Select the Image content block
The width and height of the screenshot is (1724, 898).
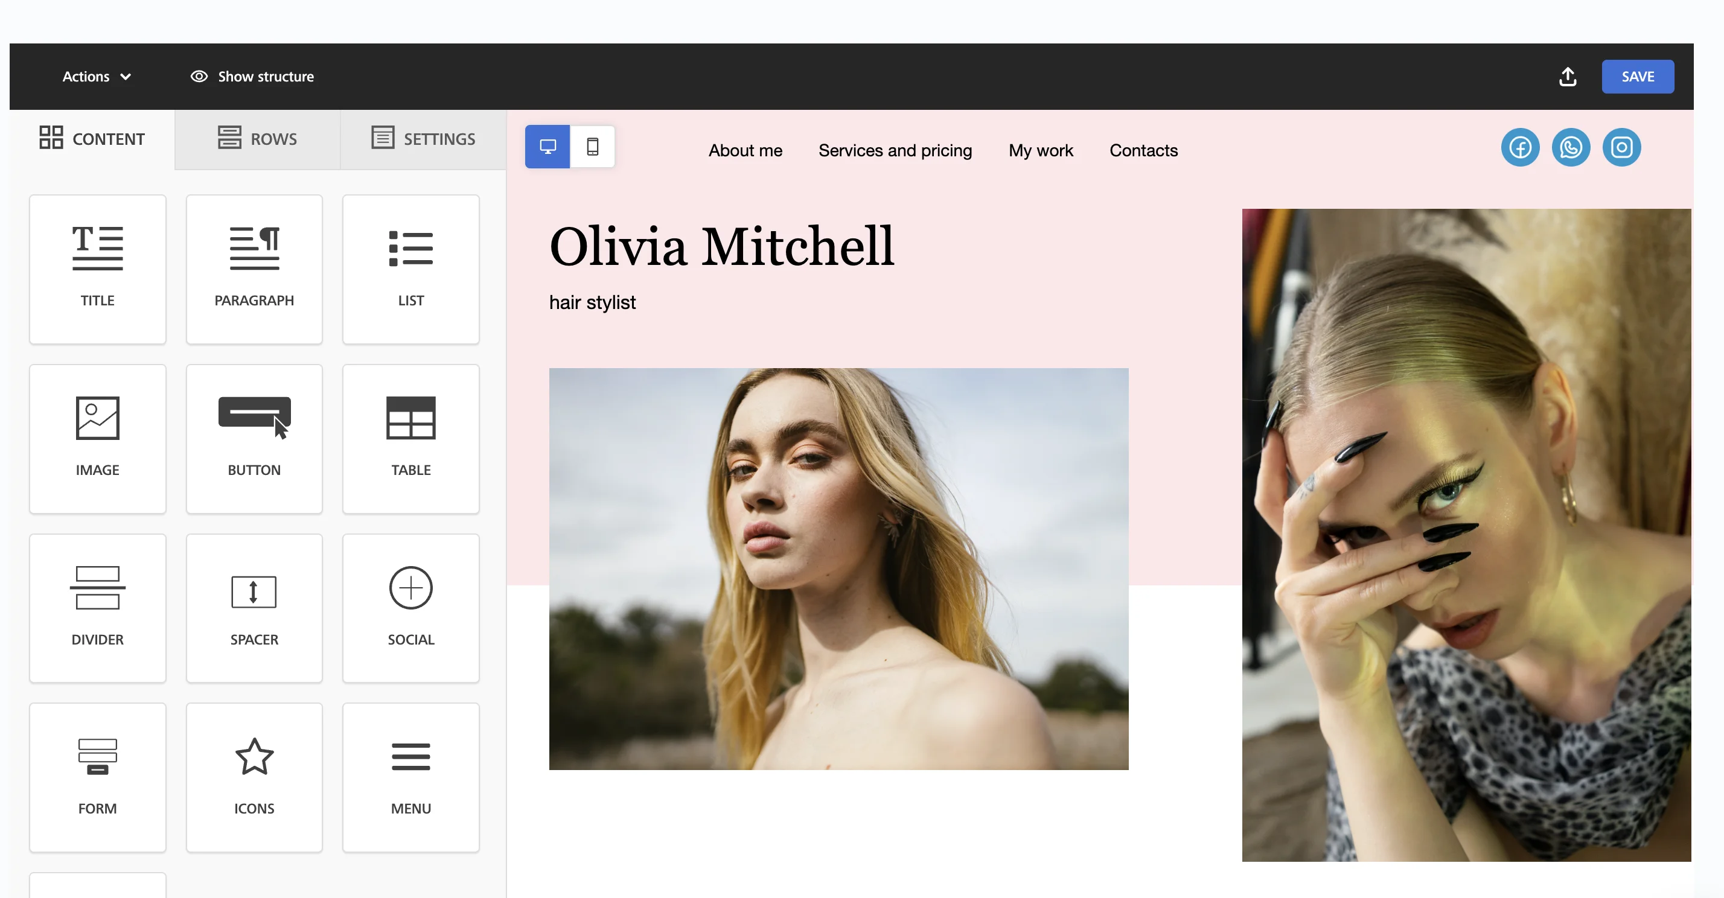[97, 438]
